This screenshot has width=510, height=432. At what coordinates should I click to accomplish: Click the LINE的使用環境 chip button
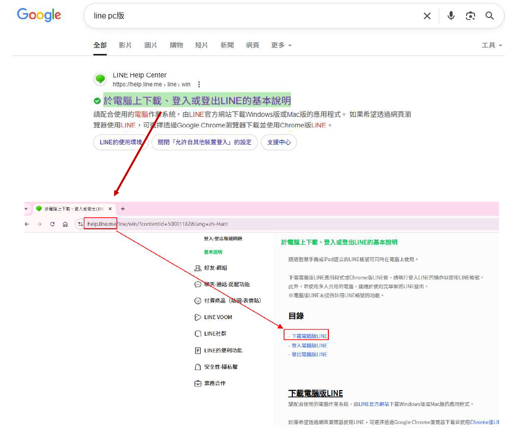121,142
